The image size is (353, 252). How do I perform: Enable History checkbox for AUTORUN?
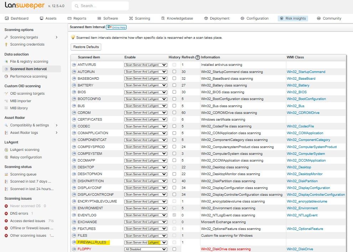pos(174,72)
